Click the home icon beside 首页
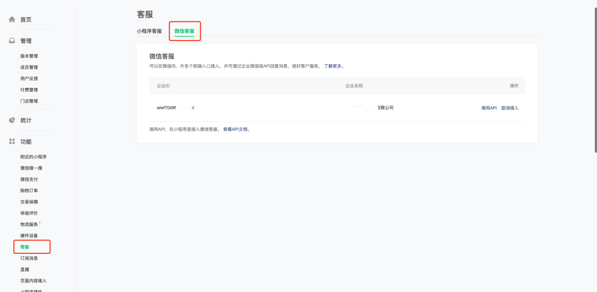Viewport: 597px width, 292px height. click(12, 19)
